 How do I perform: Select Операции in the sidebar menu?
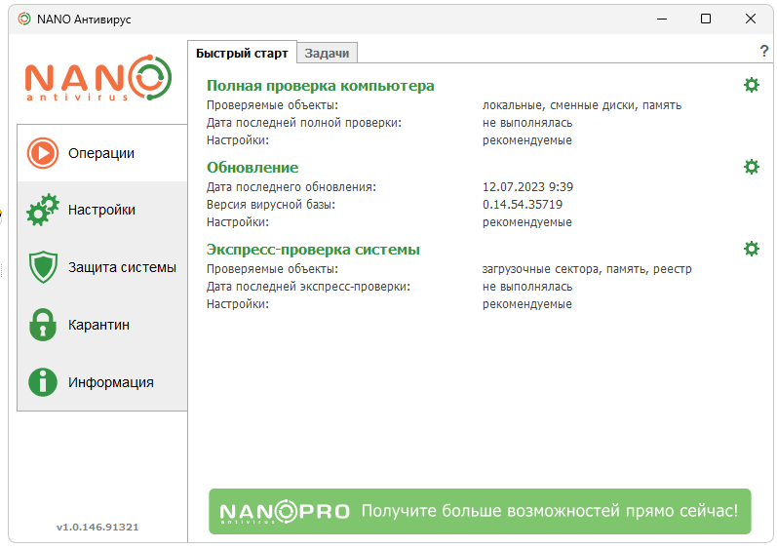101,153
